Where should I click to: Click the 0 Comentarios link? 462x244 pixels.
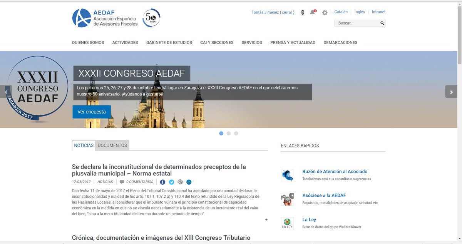[x=139, y=182]
